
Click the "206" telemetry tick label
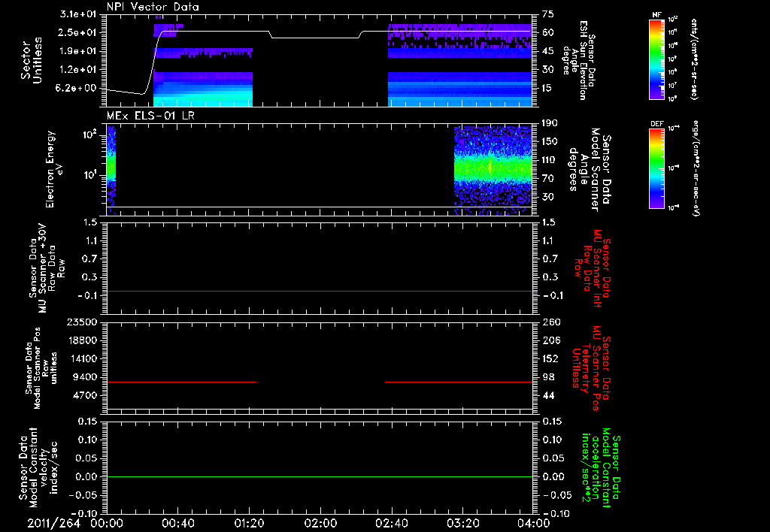(550, 340)
